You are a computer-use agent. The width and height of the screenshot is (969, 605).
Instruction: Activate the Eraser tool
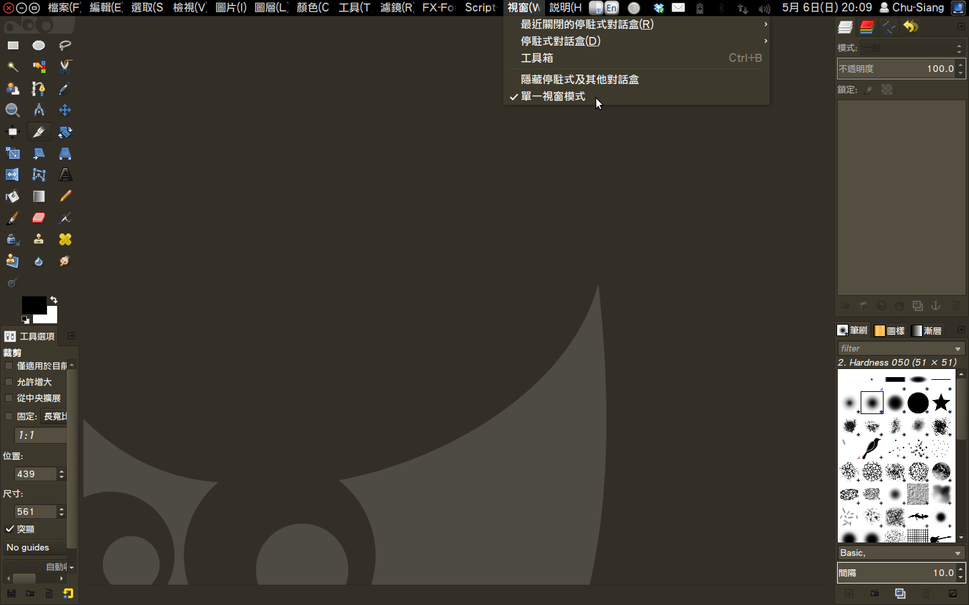39,218
